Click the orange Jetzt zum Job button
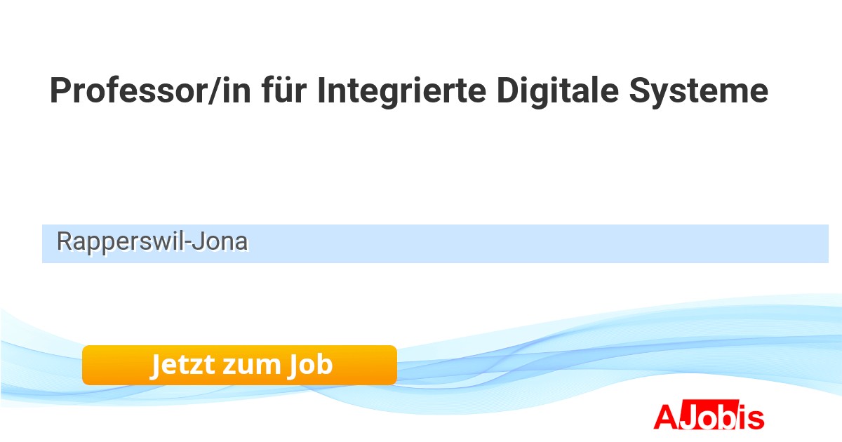 click(x=239, y=365)
